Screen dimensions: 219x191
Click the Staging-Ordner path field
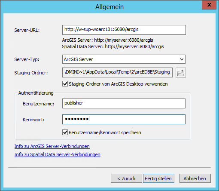click(117, 73)
